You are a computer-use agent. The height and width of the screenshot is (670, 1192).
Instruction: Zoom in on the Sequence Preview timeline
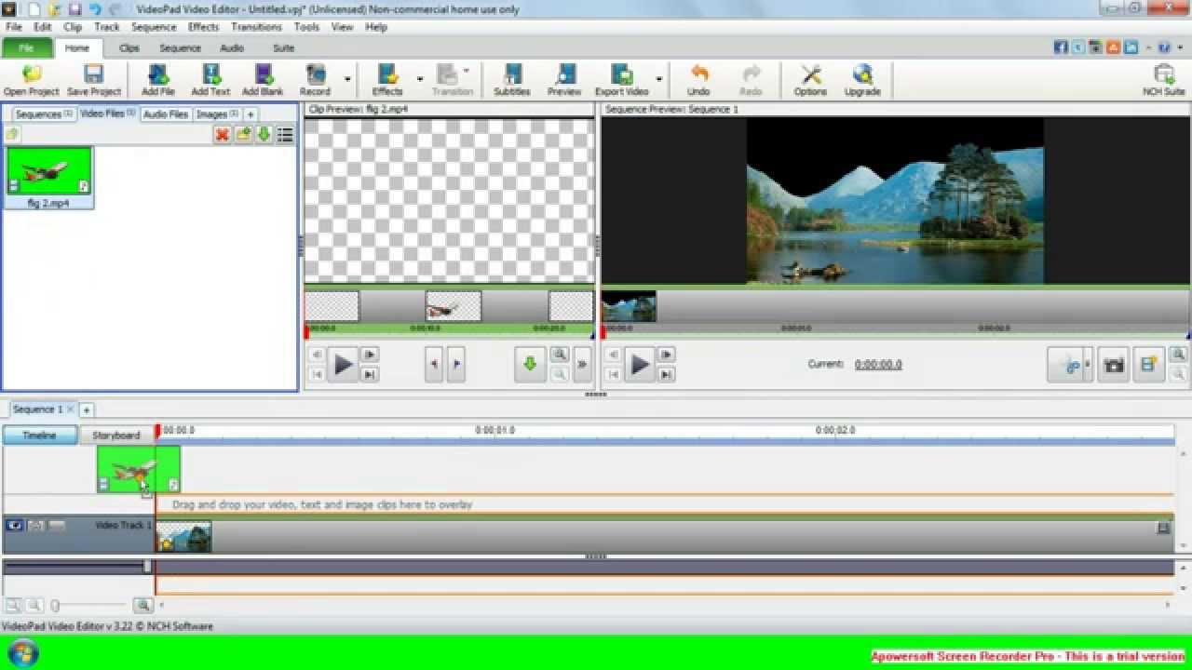tap(1178, 355)
